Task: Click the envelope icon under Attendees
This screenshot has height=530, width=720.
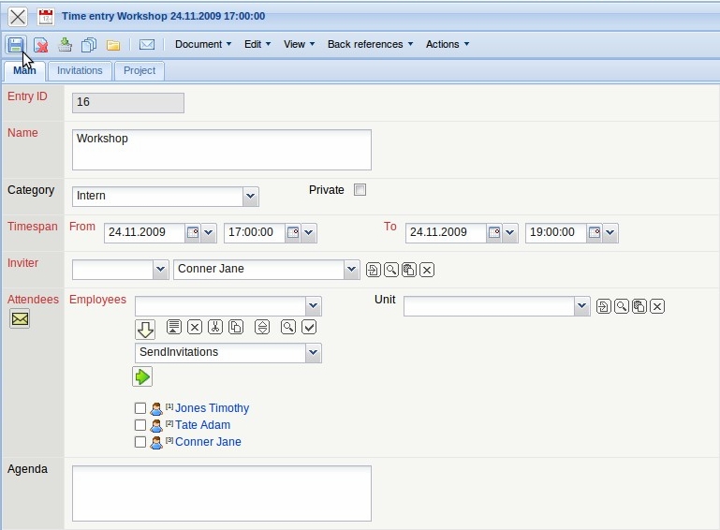Action: (20, 319)
